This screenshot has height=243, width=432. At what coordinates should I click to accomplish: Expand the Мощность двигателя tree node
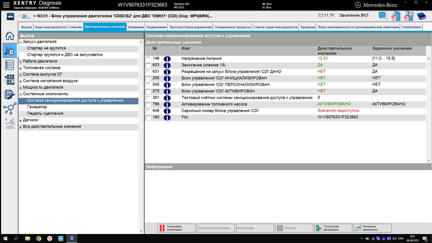pos(21,88)
